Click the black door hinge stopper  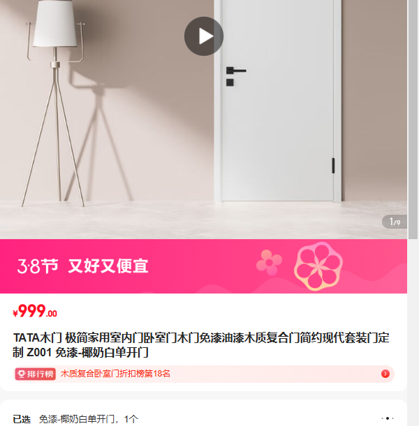[333, 165]
